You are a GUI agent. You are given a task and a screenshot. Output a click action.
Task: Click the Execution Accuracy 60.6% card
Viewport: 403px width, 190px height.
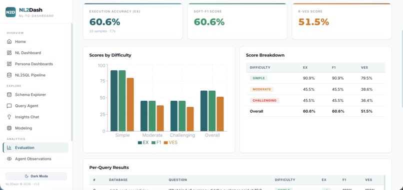(133, 21)
